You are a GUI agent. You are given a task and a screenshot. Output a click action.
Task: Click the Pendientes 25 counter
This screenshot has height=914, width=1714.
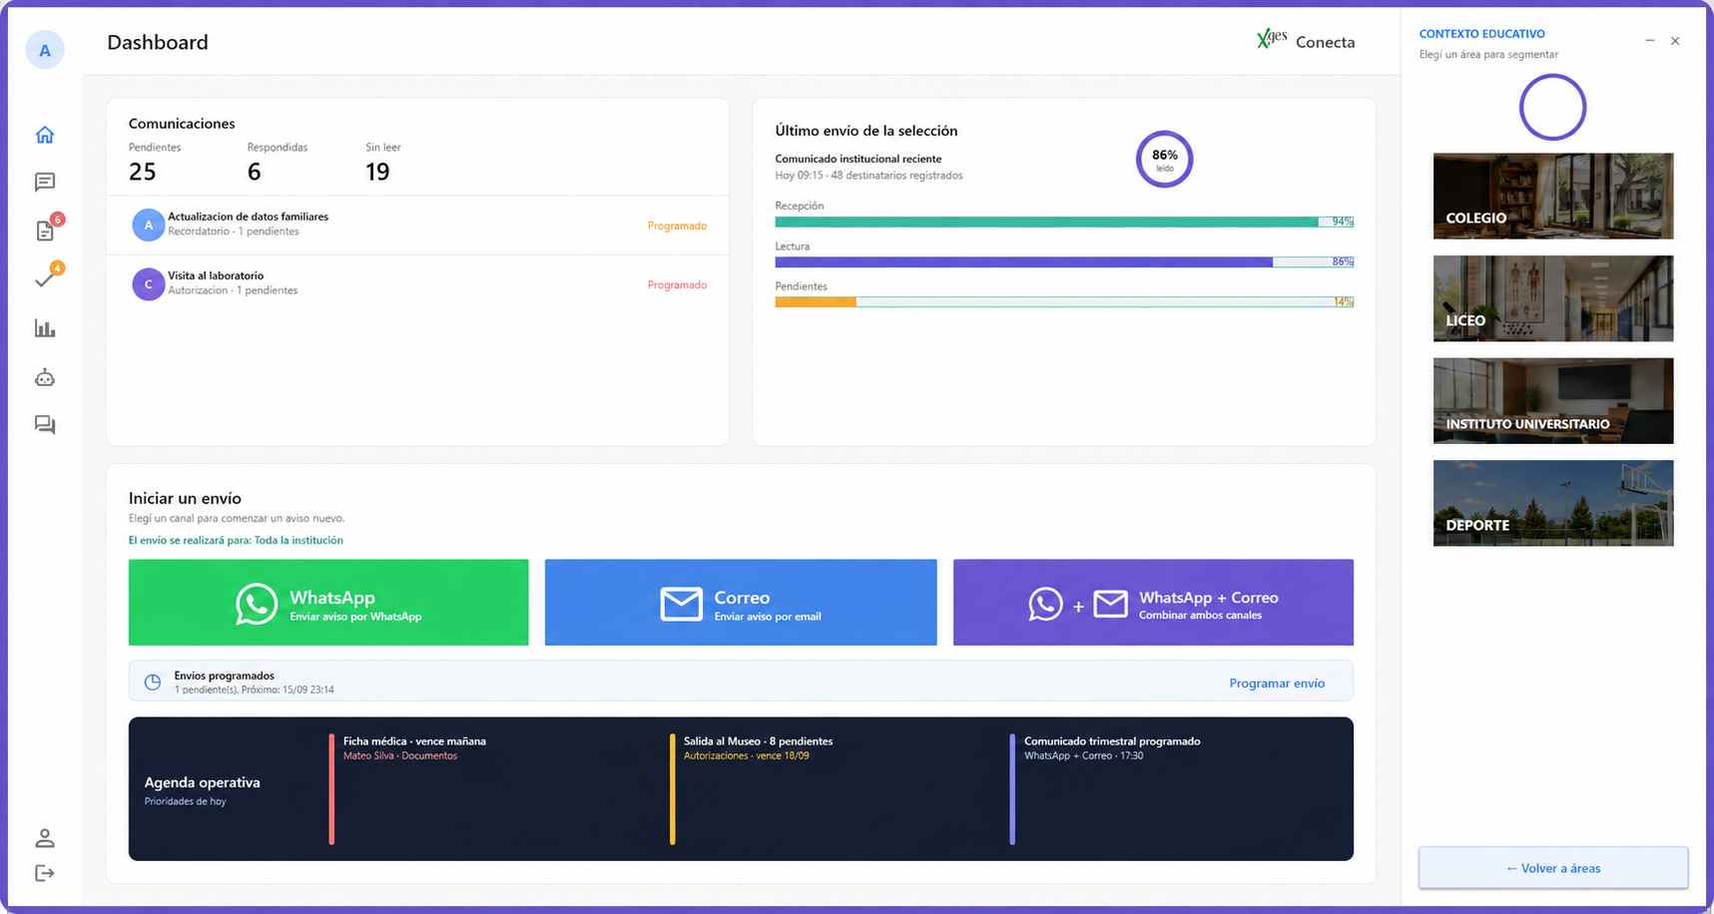(155, 162)
